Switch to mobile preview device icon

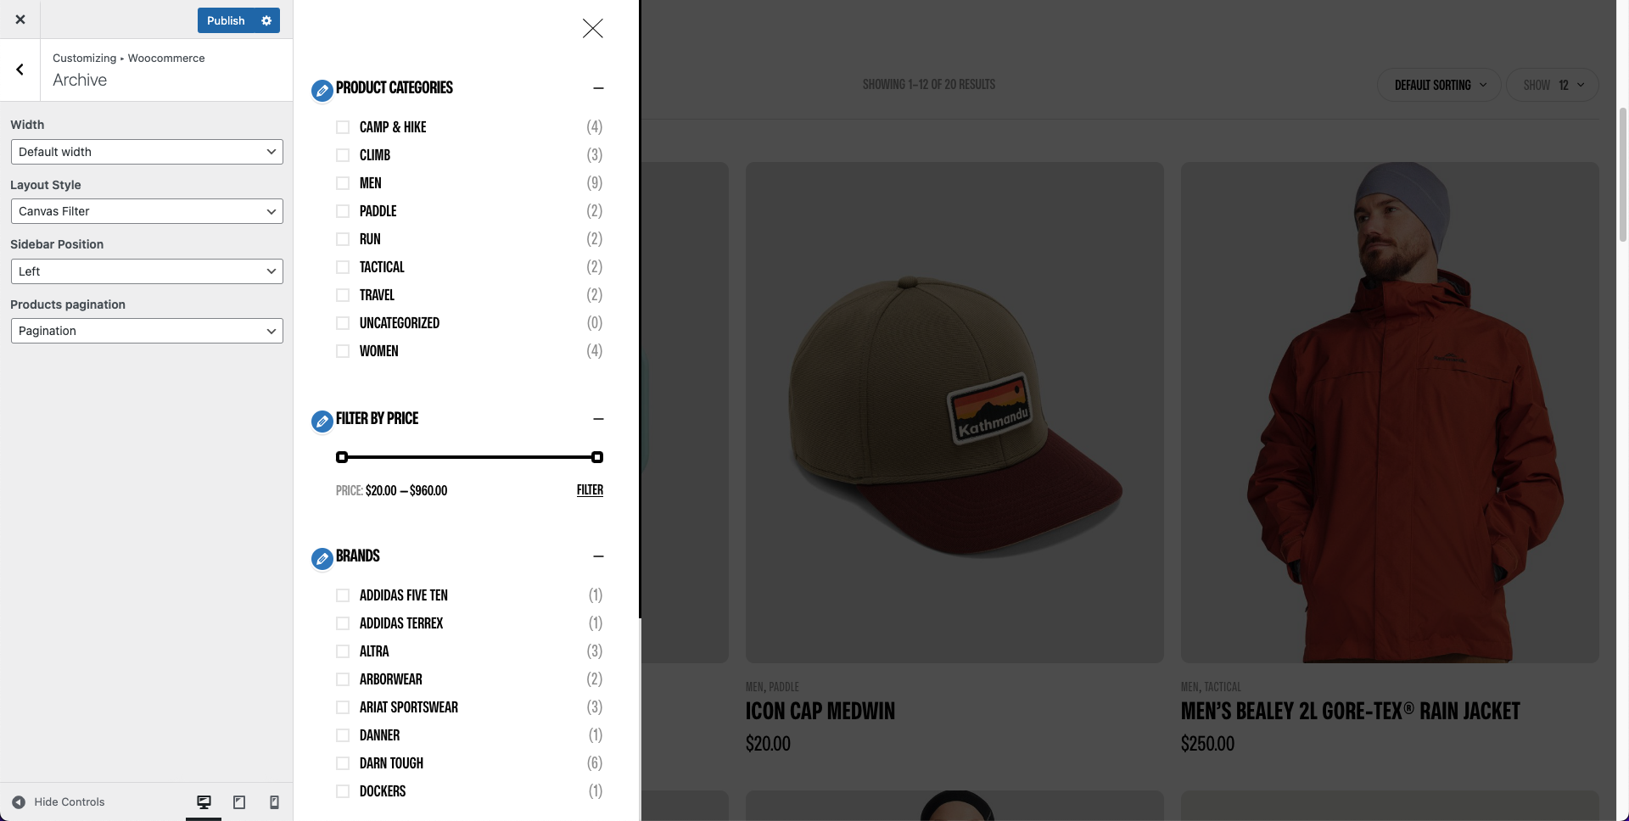coord(274,802)
